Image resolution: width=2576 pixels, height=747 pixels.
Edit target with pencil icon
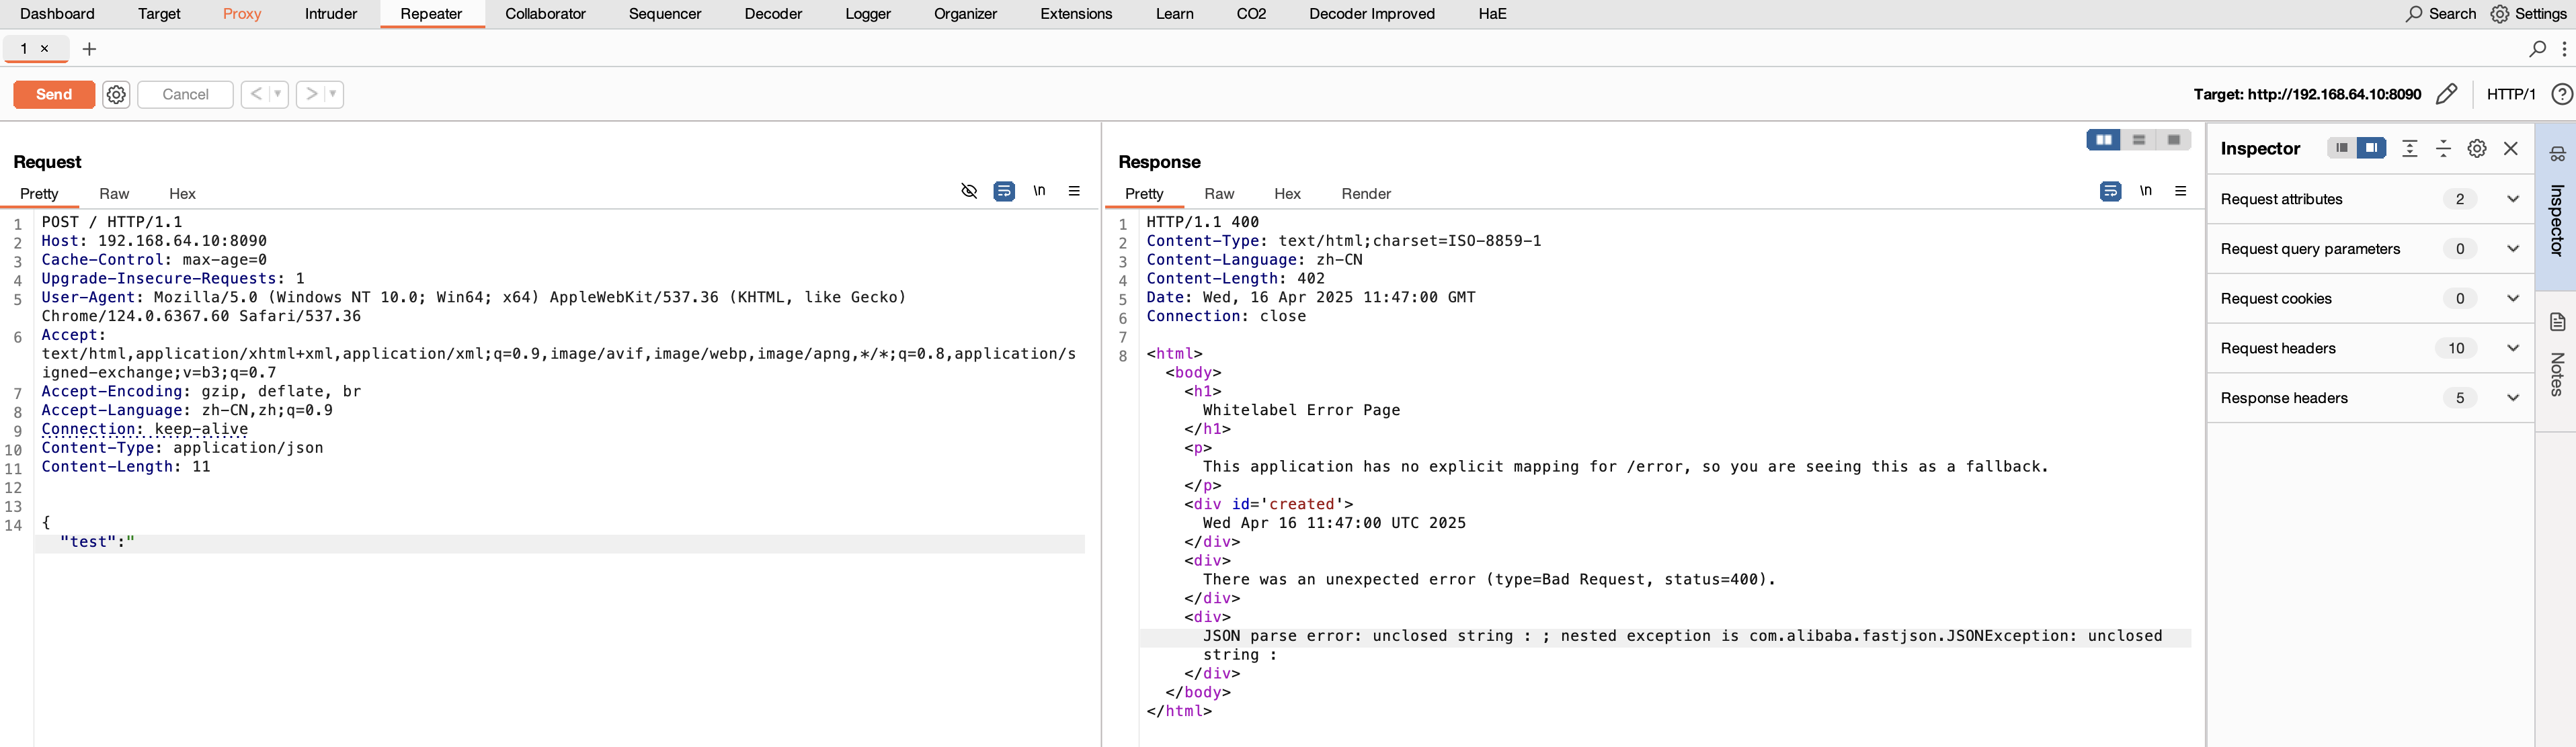[x=2446, y=94]
